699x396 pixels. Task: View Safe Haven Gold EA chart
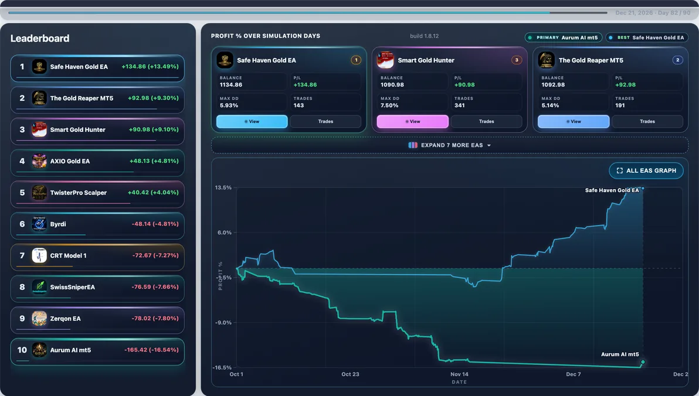coord(252,122)
